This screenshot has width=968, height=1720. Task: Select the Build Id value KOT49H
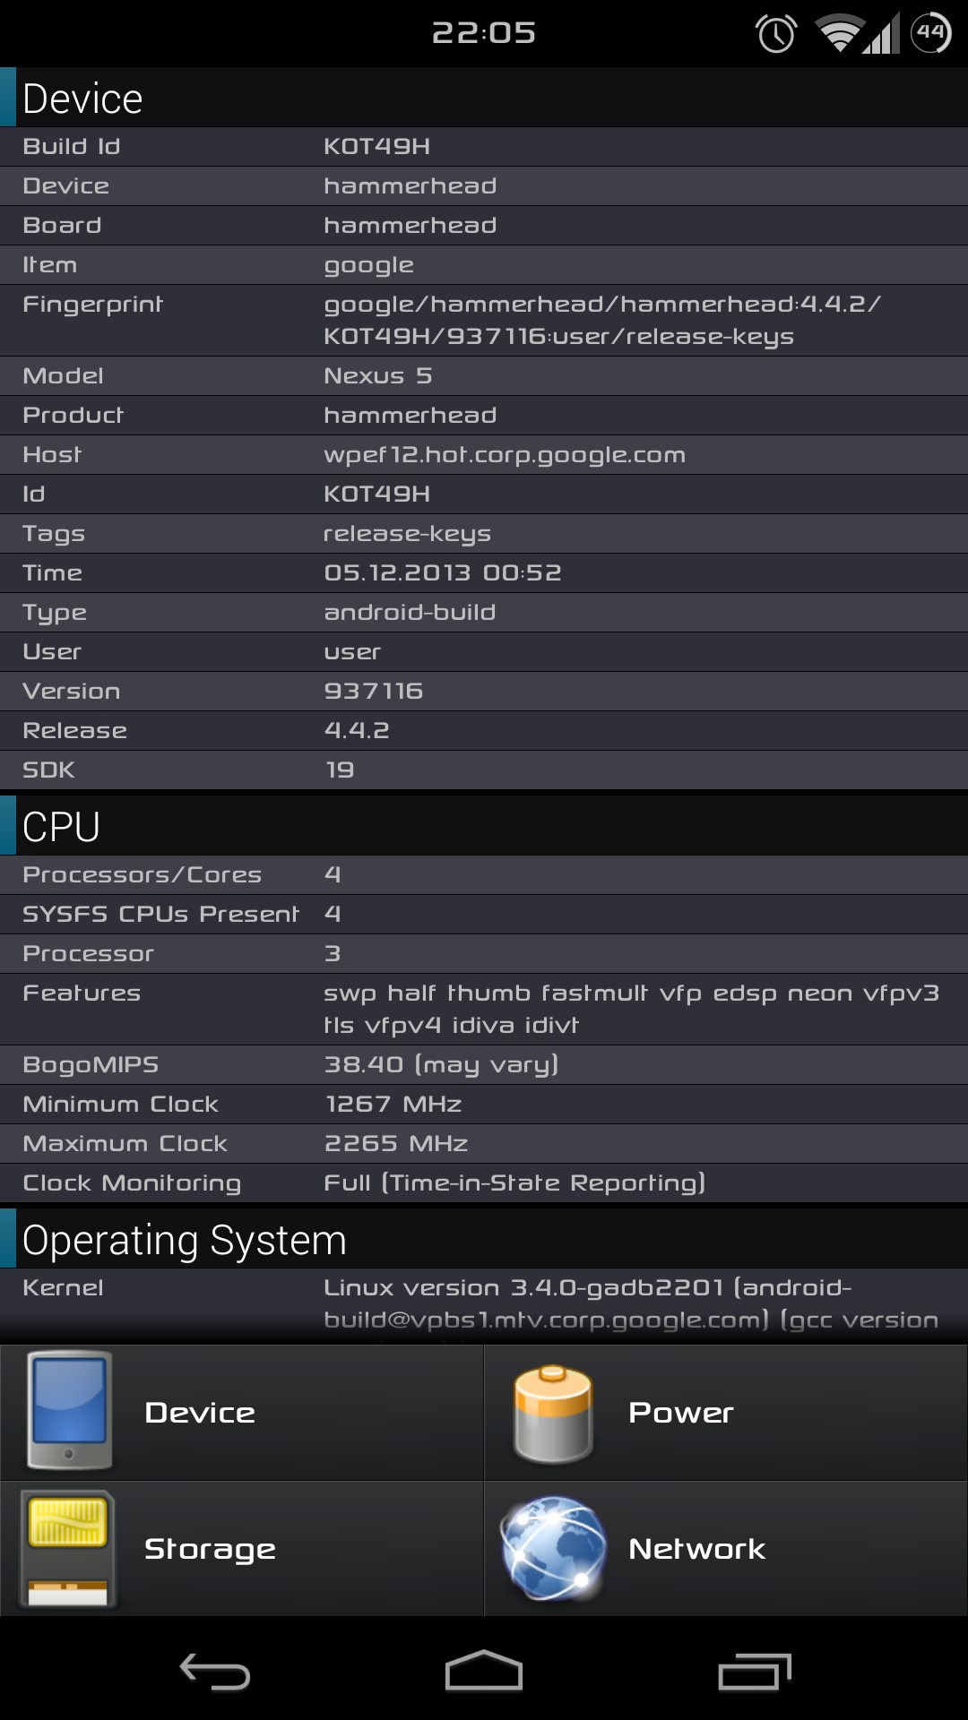point(376,146)
